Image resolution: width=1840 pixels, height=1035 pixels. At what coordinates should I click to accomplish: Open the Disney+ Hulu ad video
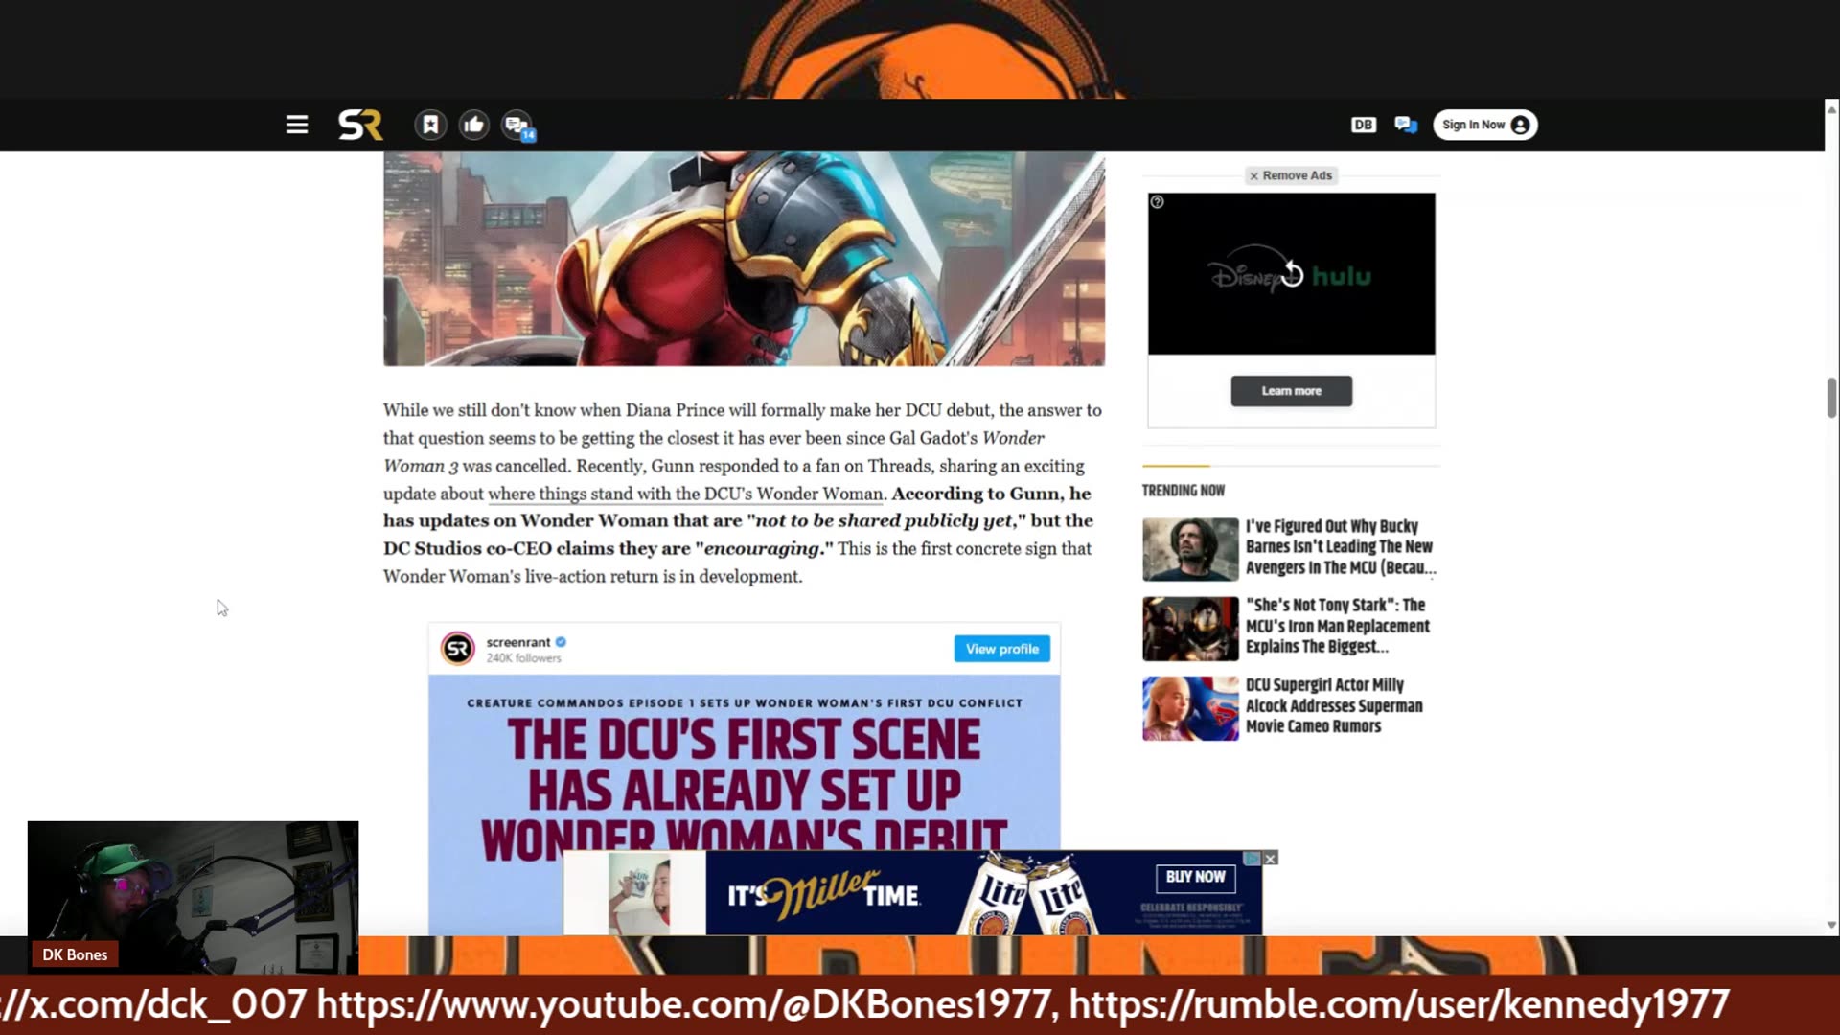point(1292,274)
